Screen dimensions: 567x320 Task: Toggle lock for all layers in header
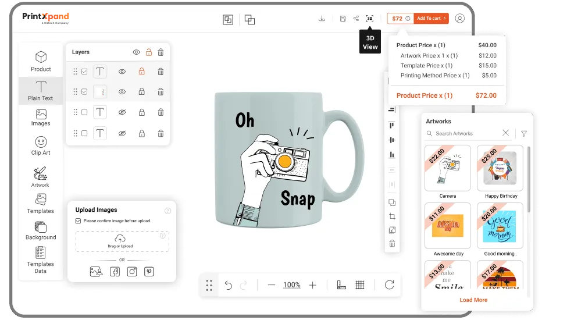tap(149, 52)
